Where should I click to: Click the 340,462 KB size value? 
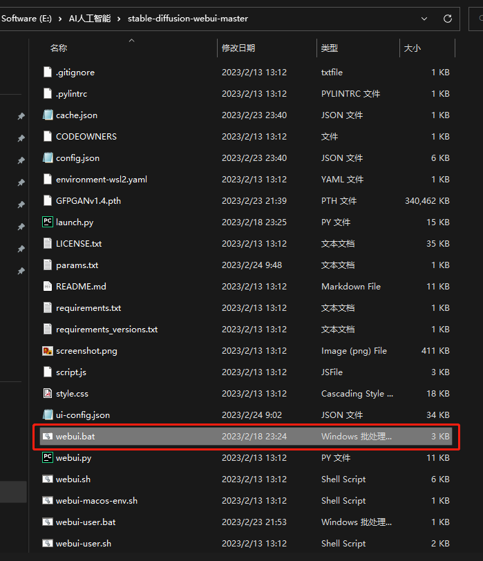click(x=427, y=201)
